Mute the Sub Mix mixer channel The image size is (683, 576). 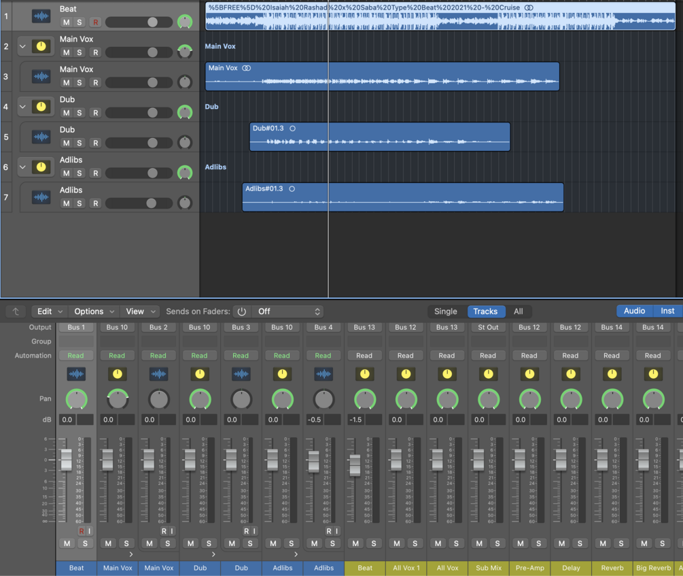(479, 543)
